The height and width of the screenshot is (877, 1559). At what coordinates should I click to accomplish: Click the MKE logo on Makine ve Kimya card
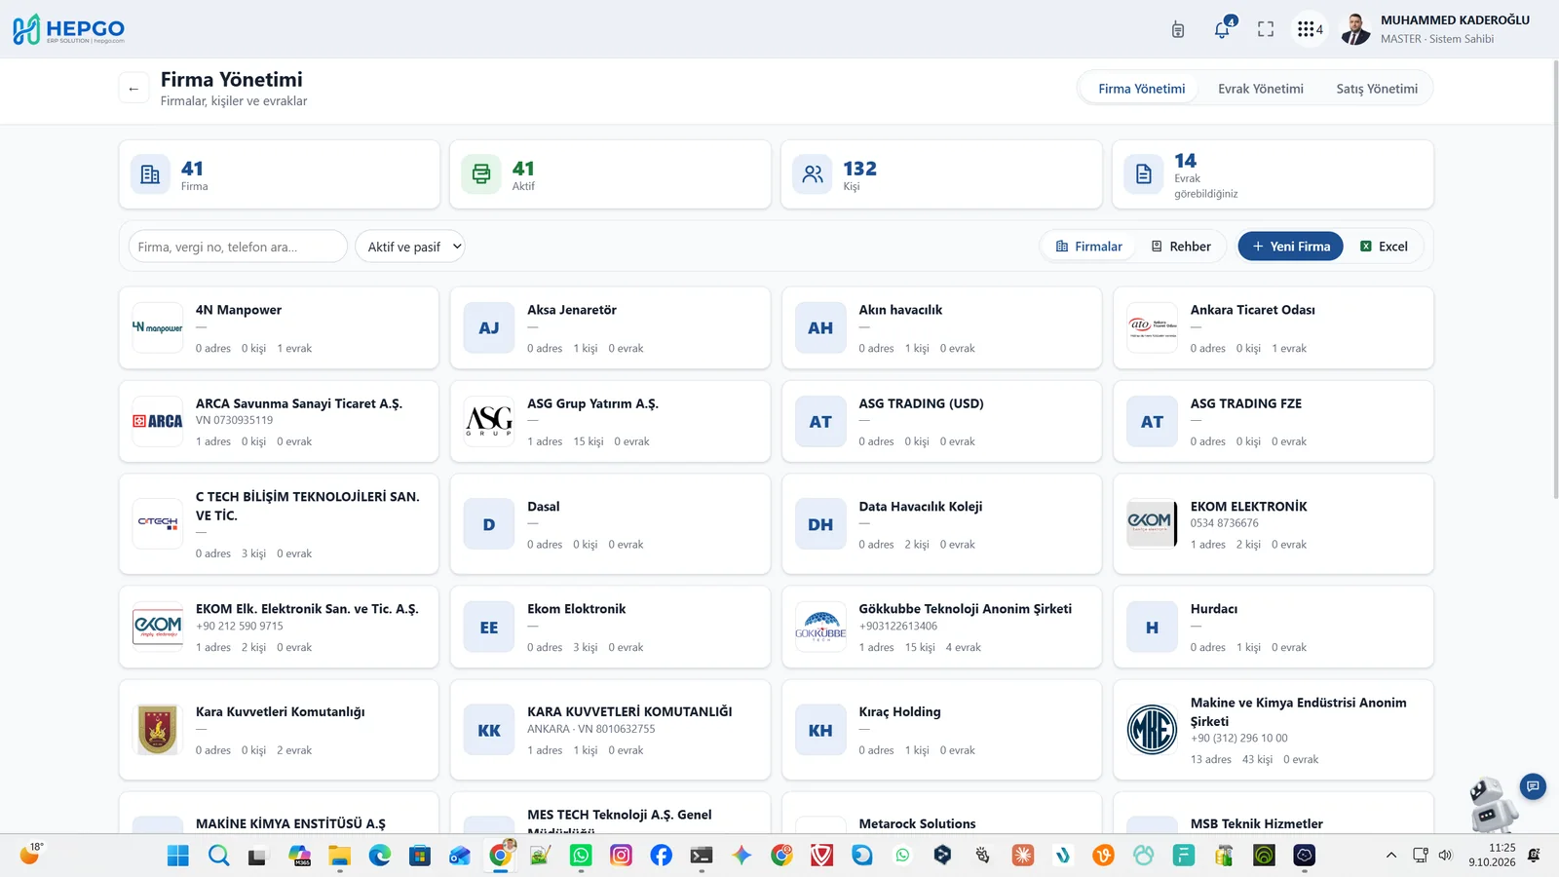(x=1152, y=729)
